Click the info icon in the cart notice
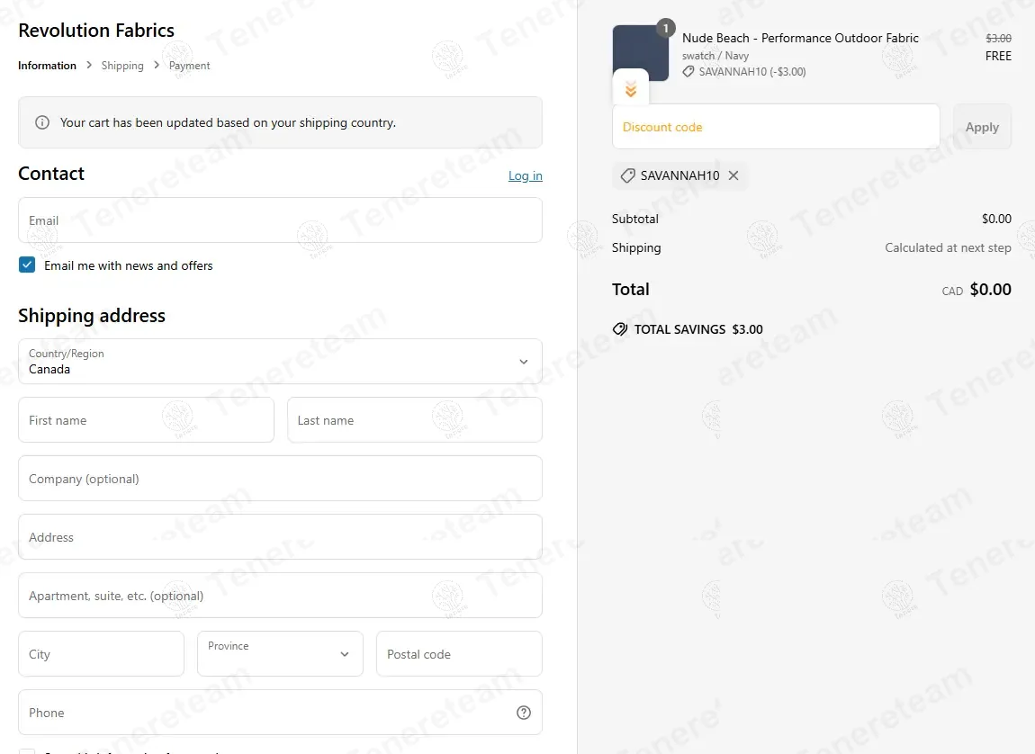Viewport: 1035px width, 754px height. 42,122
